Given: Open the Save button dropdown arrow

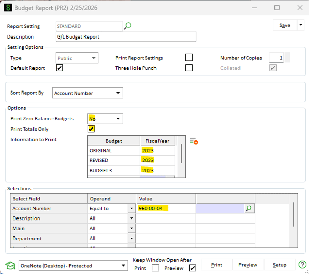Looking at the screenshot, I should click(x=300, y=25).
